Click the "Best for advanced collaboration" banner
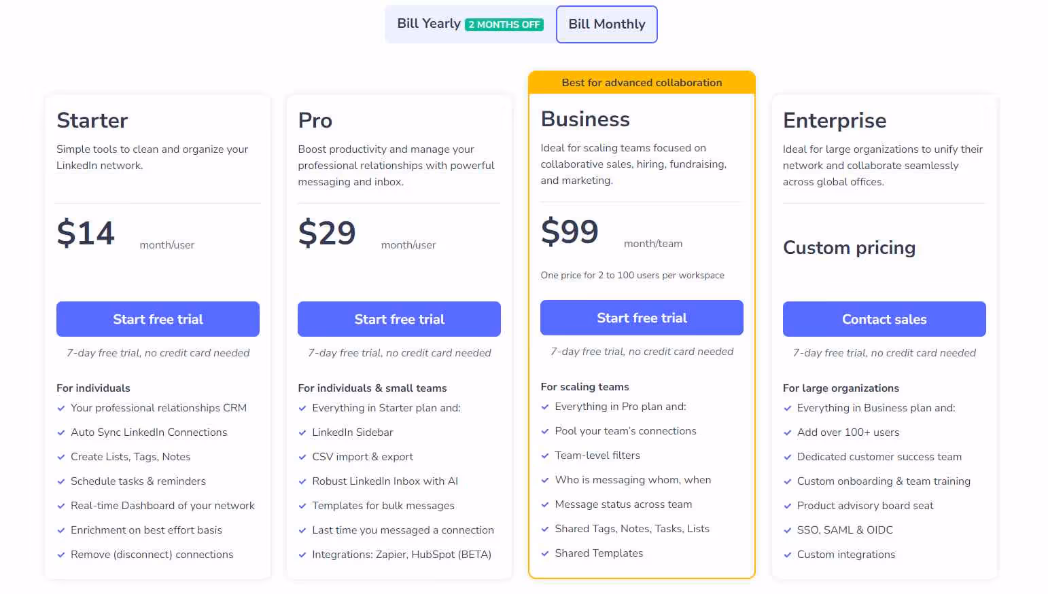1048x594 pixels. pos(642,82)
